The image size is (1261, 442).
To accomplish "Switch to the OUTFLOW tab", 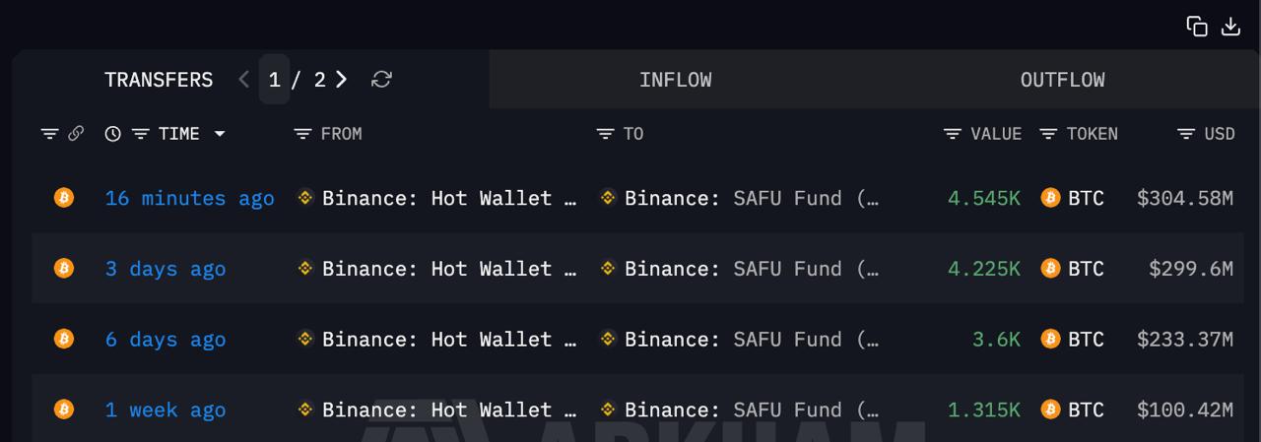I will (x=1062, y=80).
